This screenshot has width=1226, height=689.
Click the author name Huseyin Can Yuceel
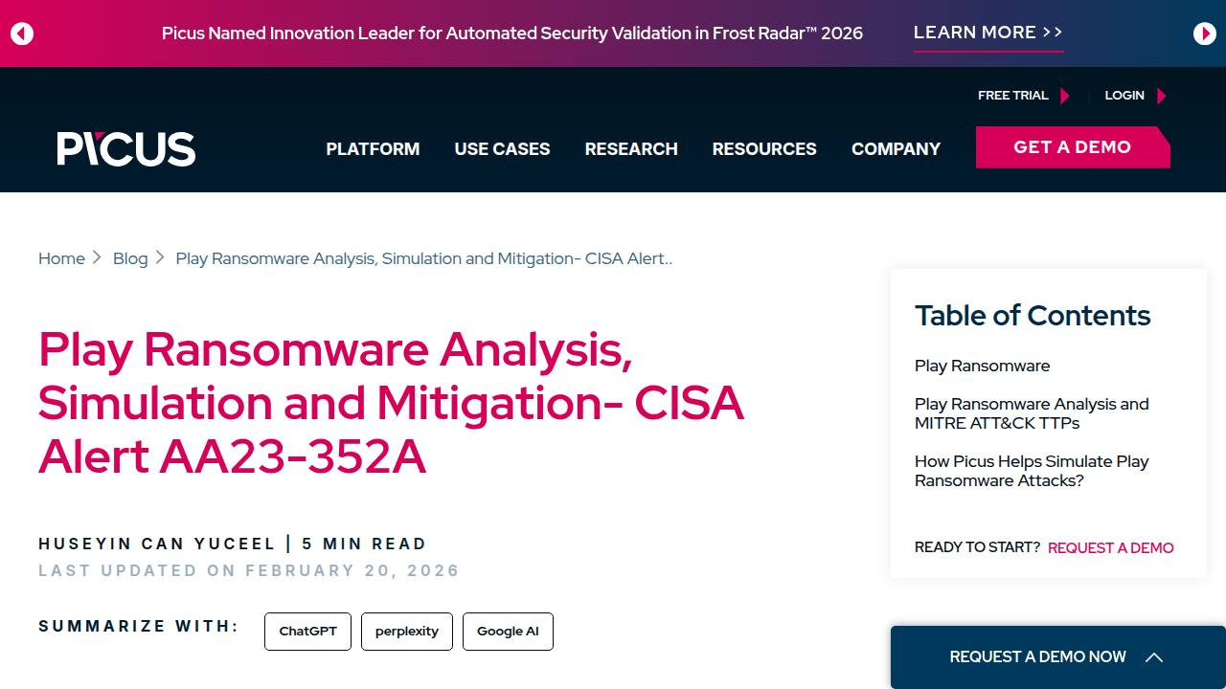[x=157, y=544]
